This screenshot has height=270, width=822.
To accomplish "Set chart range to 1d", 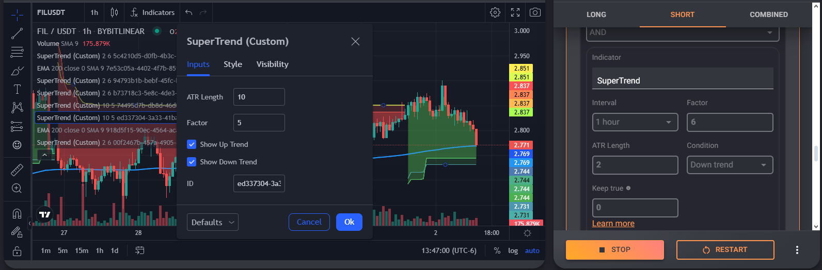I will point(115,250).
